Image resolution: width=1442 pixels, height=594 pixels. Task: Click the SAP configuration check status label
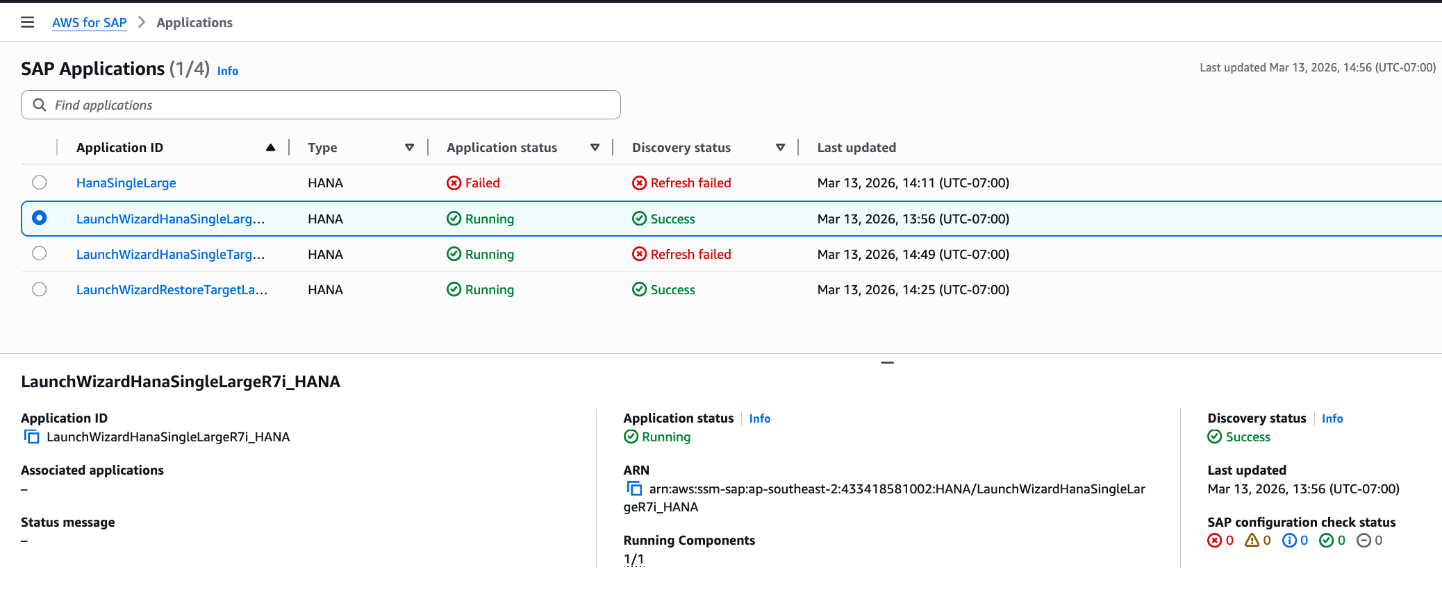coord(1302,522)
